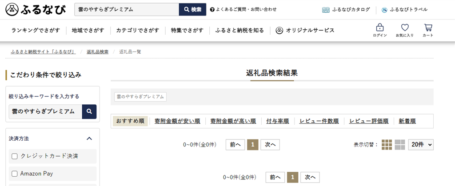The width and height of the screenshot is (455, 186).
Task: Click the ログイン lock icon
Action: [379, 28]
